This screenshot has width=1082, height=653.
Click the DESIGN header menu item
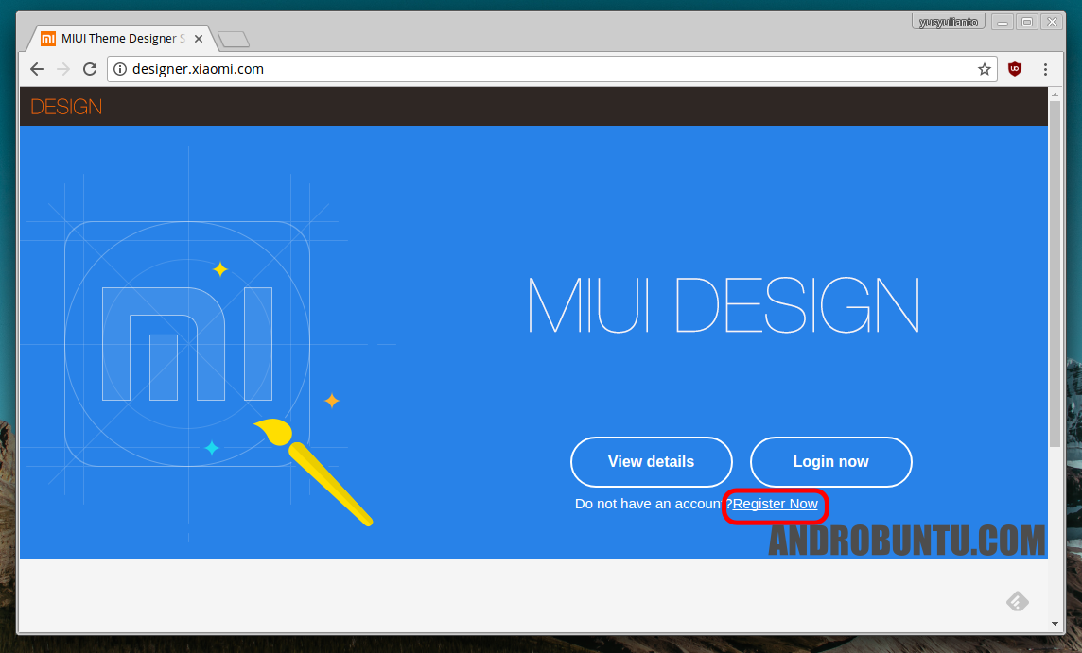pos(65,106)
